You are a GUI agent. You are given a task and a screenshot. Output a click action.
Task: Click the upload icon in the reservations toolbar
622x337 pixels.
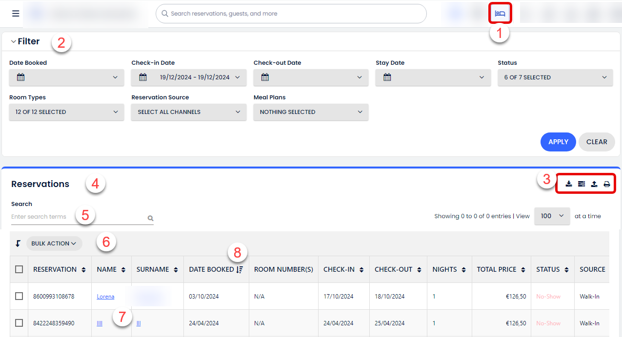tap(594, 184)
